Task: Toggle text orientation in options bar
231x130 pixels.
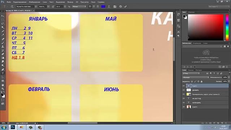Action: click(12, 6)
